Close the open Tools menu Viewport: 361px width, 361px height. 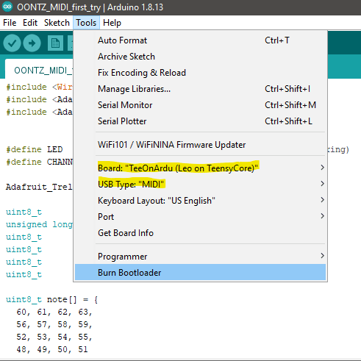[x=86, y=23]
